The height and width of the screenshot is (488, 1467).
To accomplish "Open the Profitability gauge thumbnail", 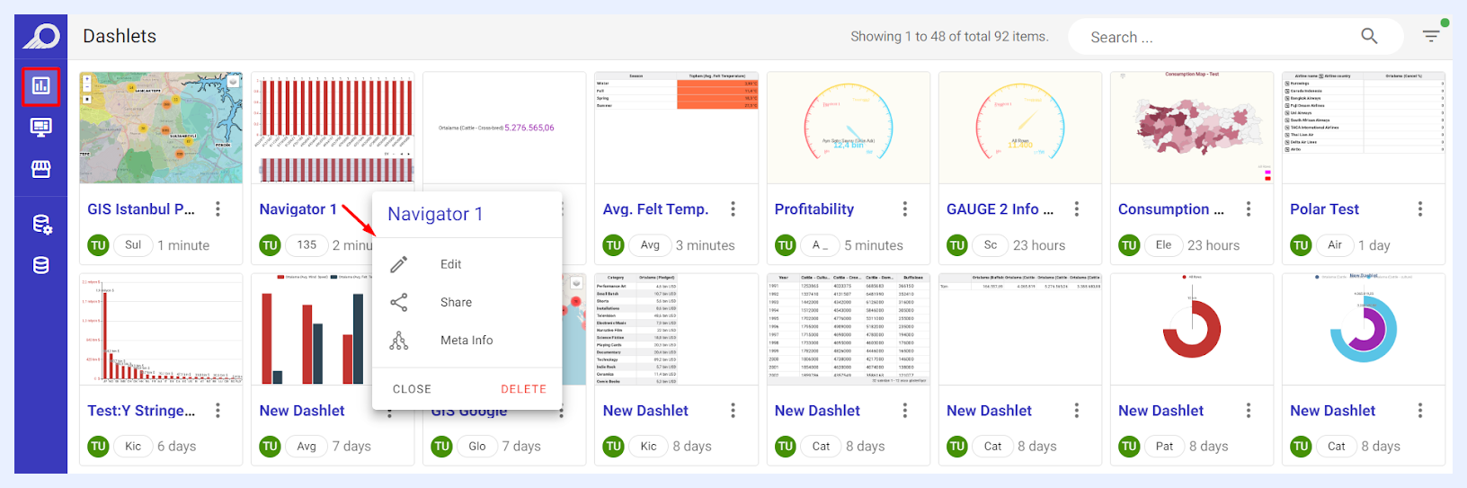I will coord(849,128).
